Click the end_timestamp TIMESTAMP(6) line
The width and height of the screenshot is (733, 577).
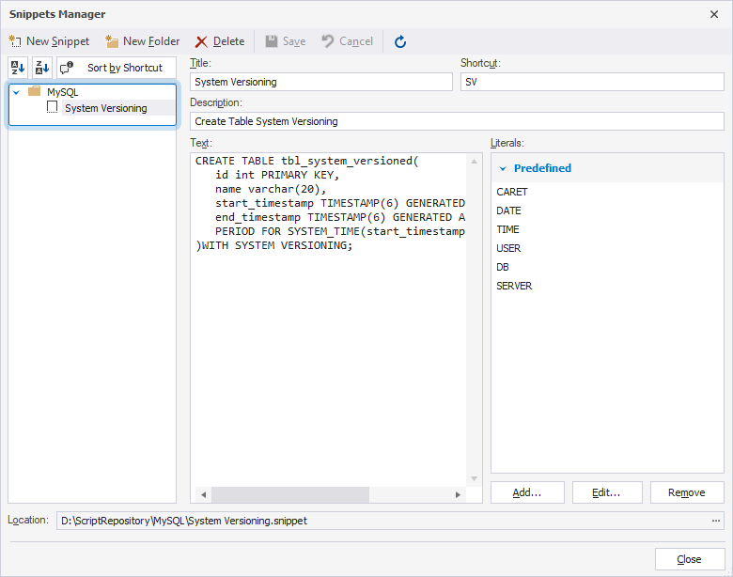[340, 217]
